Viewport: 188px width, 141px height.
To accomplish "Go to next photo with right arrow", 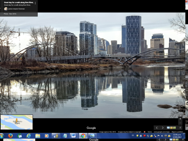I will (162, 128).
